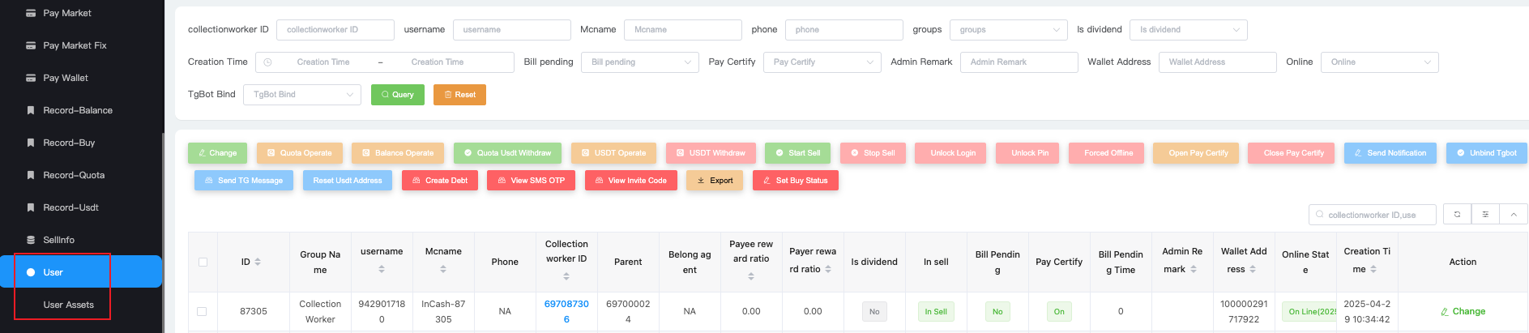Click the On status under Pay Certify
This screenshot has width=1529, height=333.
pos(1058,311)
